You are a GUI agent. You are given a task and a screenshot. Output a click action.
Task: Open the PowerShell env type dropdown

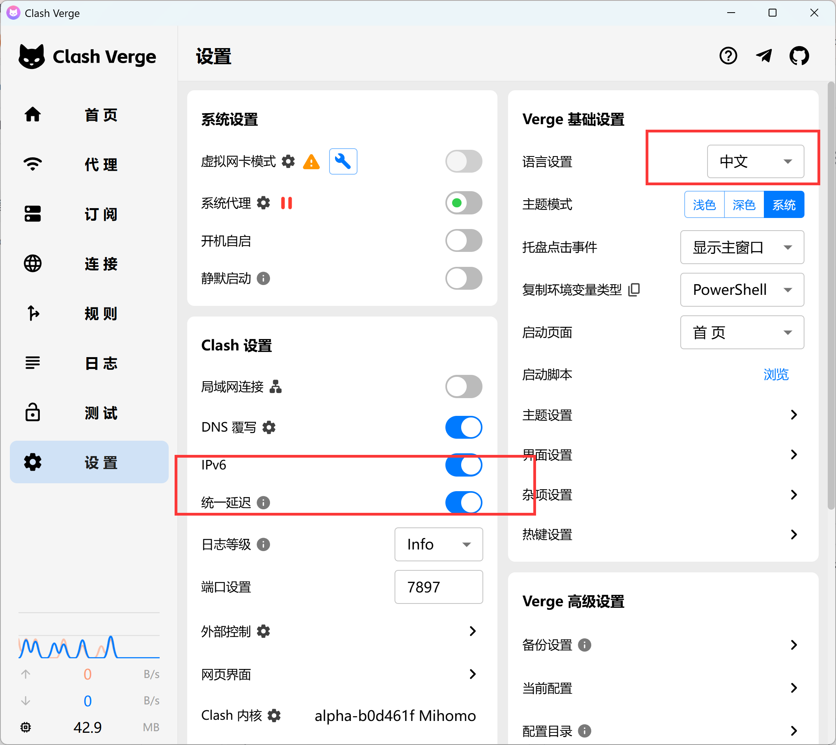[x=741, y=290]
